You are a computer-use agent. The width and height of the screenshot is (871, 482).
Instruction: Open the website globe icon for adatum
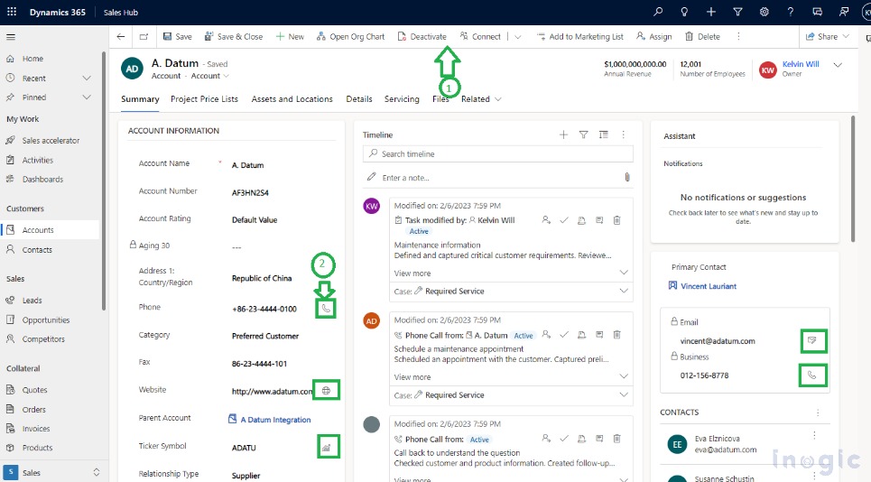(326, 390)
